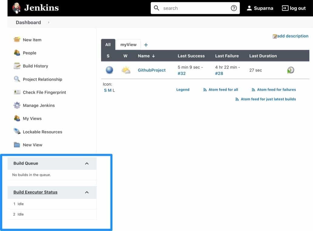
Task: Open Lockable Resources in the sidebar
Action: click(x=18, y=132)
